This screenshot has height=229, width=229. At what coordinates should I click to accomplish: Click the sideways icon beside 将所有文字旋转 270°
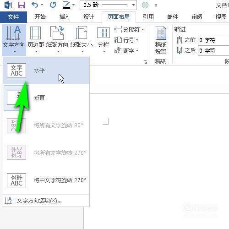[16, 153]
